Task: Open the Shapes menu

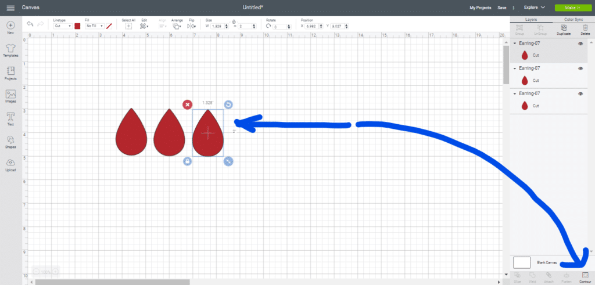Action: (x=10, y=141)
